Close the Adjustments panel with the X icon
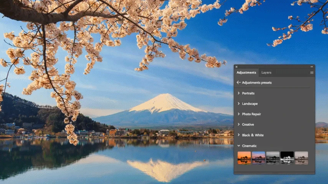 point(237,67)
